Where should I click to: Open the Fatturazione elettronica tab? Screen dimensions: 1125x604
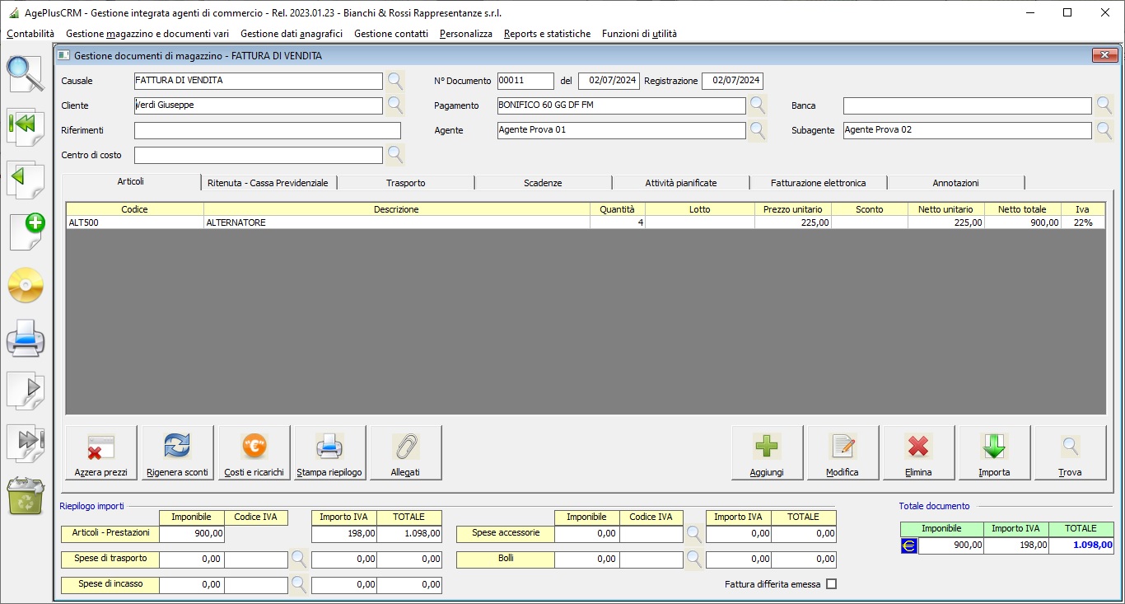[x=818, y=183]
